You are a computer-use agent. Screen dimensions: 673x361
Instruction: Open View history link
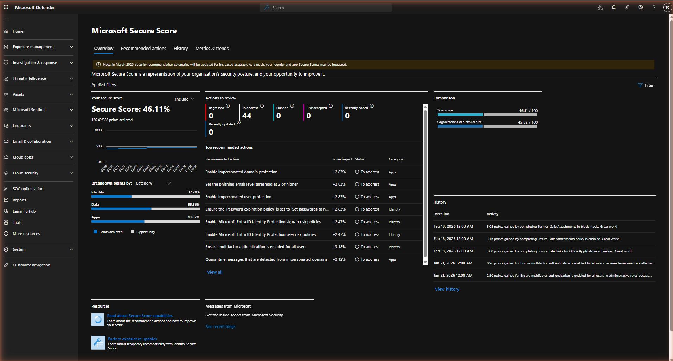(447, 289)
